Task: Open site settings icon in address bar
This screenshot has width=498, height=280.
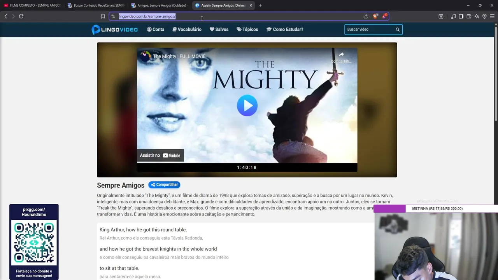Action: pyautogui.click(x=113, y=16)
